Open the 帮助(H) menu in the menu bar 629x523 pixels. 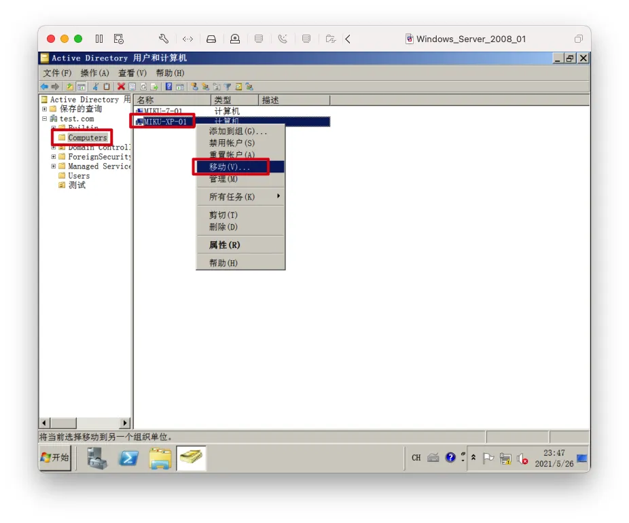pos(170,73)
